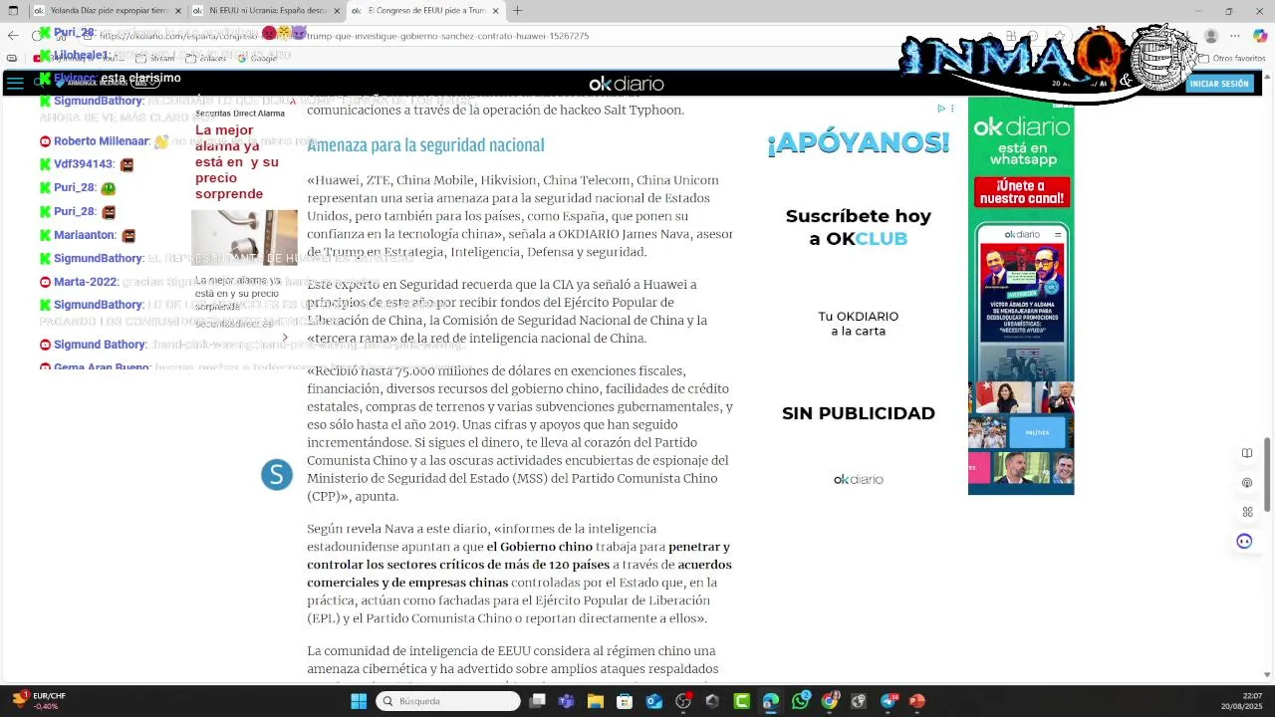Open Outlook from the taskbar
1275x717 pixels.
click(x=654, y=701)
